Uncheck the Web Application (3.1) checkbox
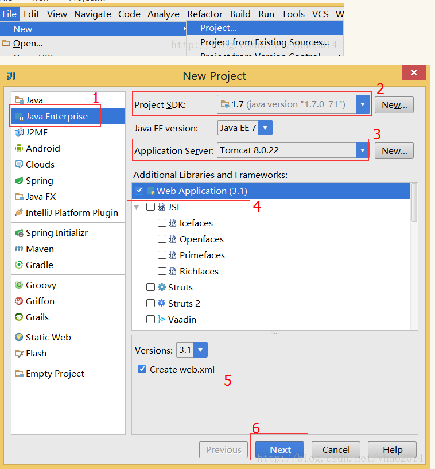The width and height of the screenshot is (435, 469). tap(139, 191)
